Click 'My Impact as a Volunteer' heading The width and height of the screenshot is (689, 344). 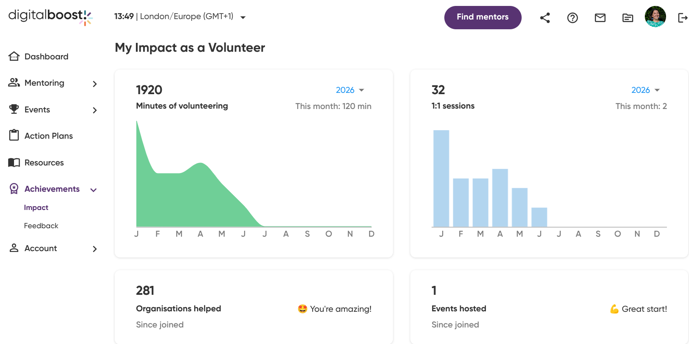coord(190,48)
